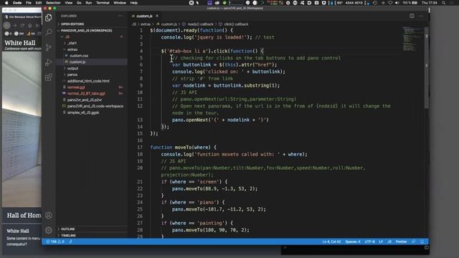
Task: Open the Extensions view
Action: [x=49, y=77]
